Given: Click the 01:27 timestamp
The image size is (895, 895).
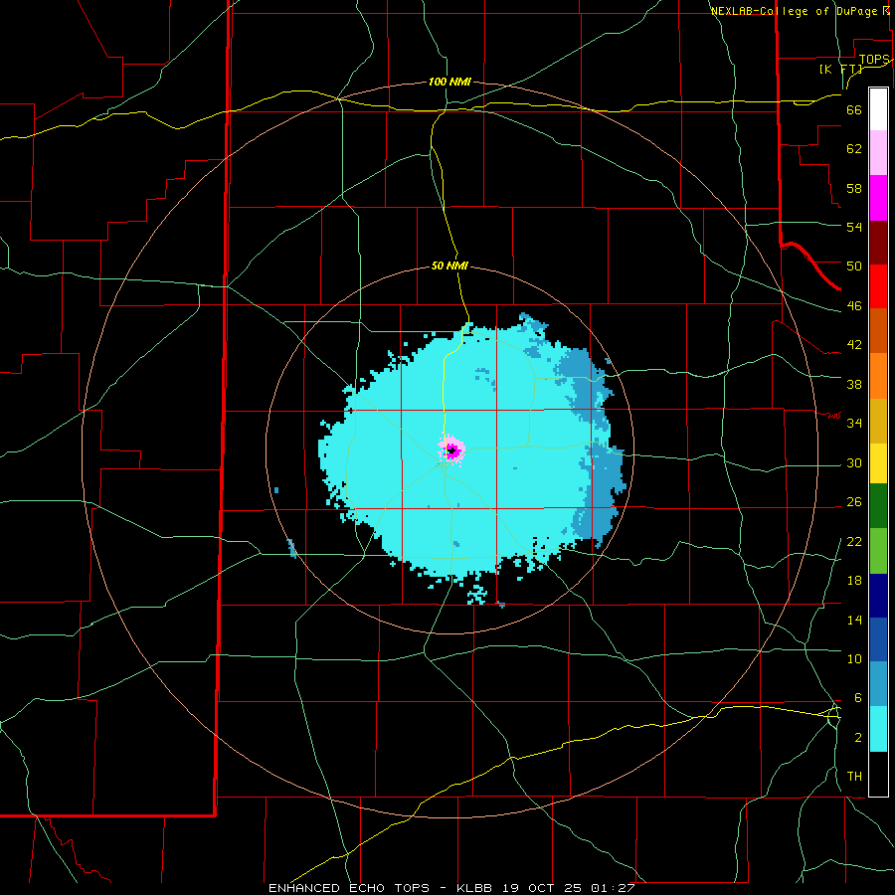Looking at the screenshot, I should pyautogui.click(x=613, y=888).
